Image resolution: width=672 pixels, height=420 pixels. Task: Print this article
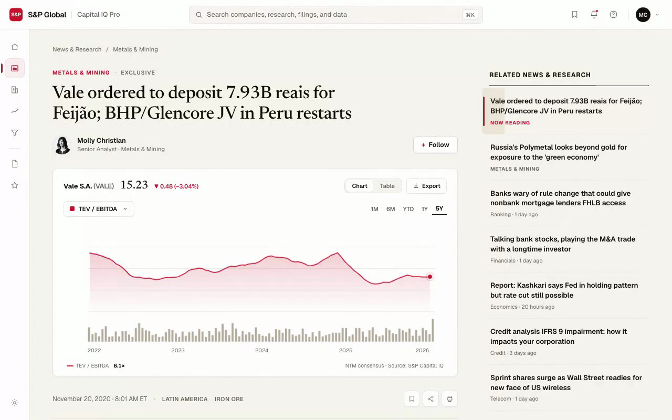tap(449, 399)
